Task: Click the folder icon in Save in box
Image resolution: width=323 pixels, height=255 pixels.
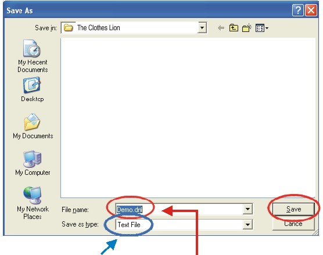Action: 69,28
